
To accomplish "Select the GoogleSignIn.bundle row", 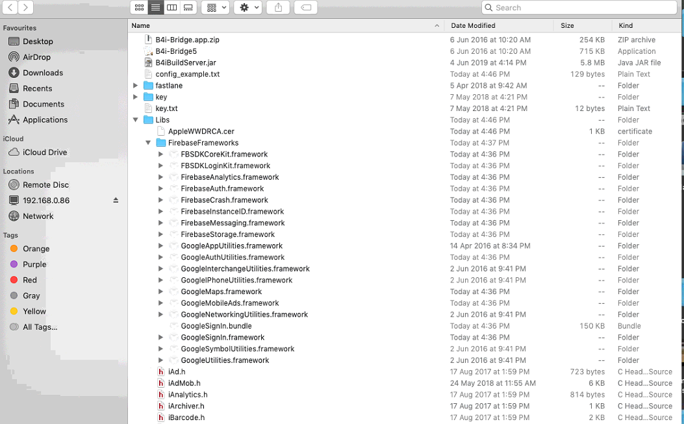I will [x=406, y=326].
